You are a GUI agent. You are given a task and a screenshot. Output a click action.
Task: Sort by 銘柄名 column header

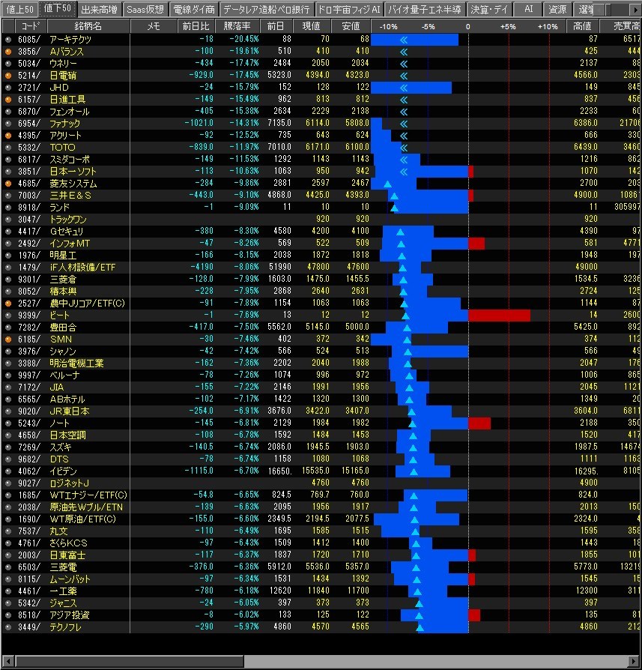88,26
